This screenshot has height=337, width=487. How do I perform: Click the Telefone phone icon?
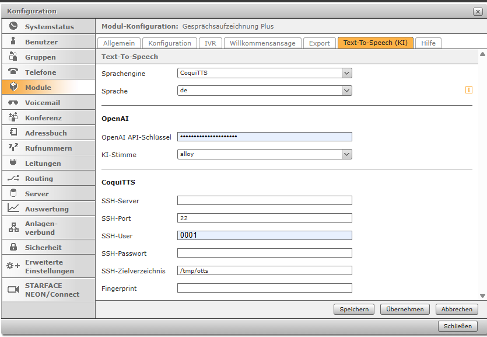coord(13,72)
